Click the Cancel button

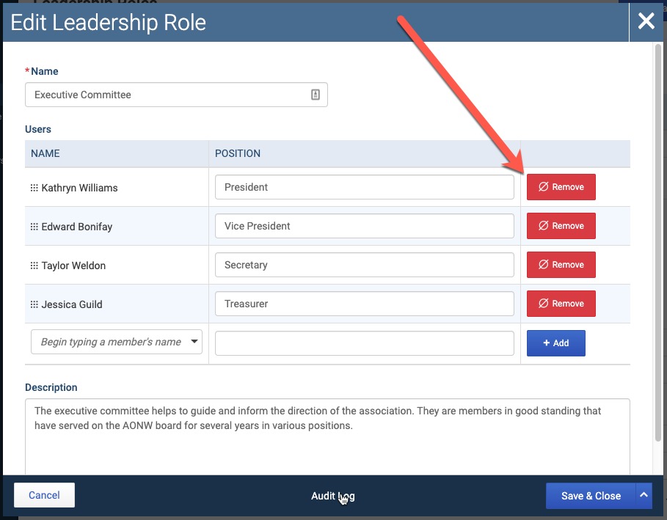(44, 495)
